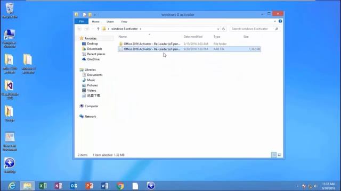The width and height of the screenshot is (341, 191).
Task: Select the Computer shortcut desktop icon
Action: click(10, 39)
